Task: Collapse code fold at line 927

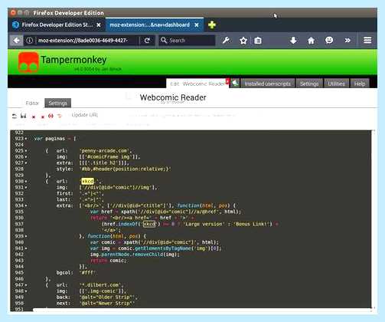Action: coord(26,163)
